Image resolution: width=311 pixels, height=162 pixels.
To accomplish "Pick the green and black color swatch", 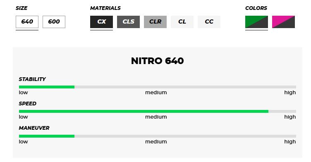I will coord(256,22).
